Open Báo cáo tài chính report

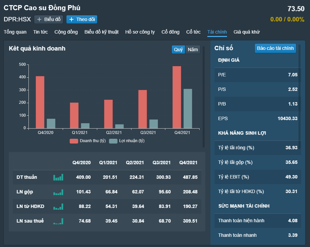coord(275,48)
